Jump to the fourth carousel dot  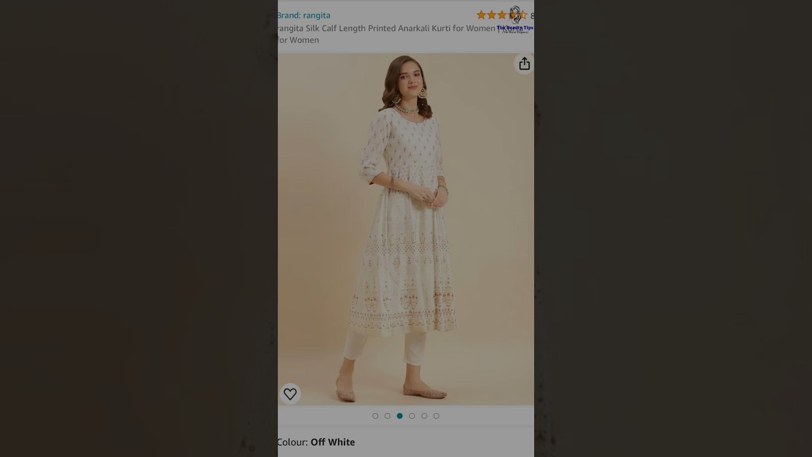412,416
